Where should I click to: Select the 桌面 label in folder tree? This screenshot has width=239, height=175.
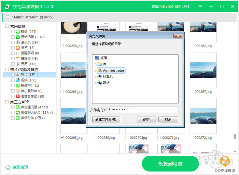click(x=103, y=58)
